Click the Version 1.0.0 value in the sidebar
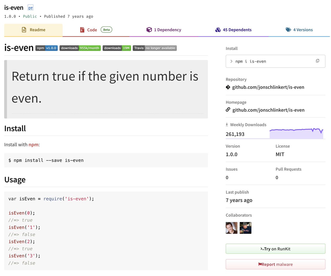The width and height of the screenshot is (331, 276). pos(231,154)
